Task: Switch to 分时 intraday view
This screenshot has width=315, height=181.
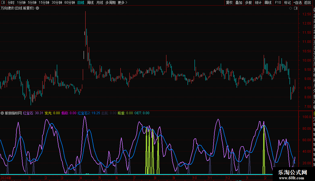Action: coord(11,3)
